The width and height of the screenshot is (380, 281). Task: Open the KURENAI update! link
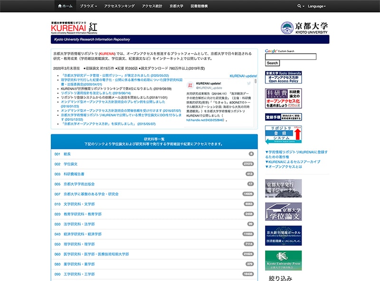tap(243, 76)
